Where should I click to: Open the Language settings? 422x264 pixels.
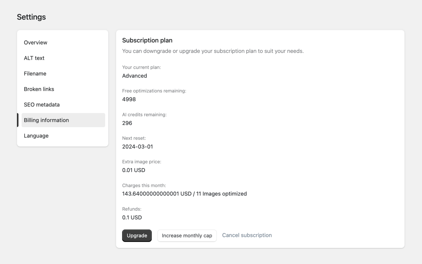(36, 136)
